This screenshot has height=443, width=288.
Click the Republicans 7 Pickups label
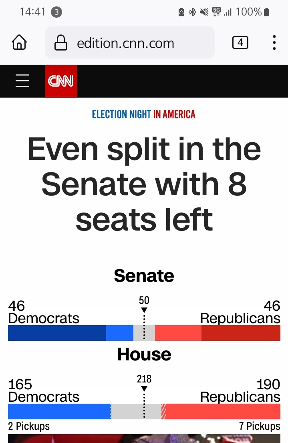tap(260, 426)
